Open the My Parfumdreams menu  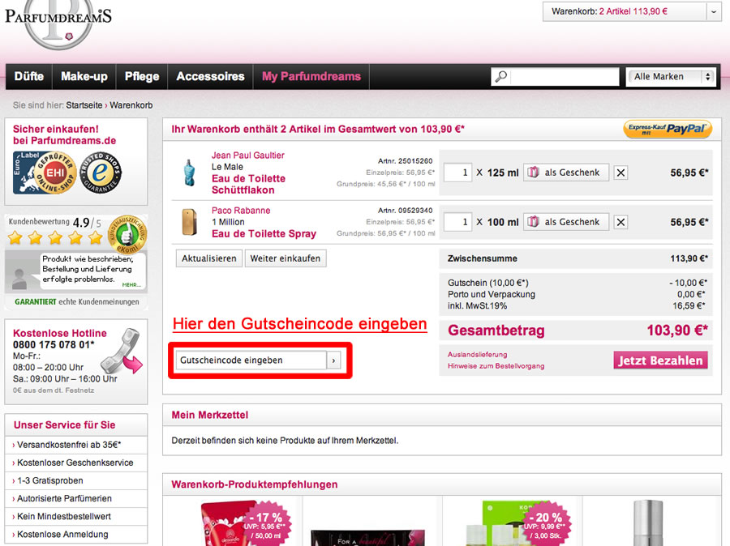pyautogui.click(x=311, y=76)
